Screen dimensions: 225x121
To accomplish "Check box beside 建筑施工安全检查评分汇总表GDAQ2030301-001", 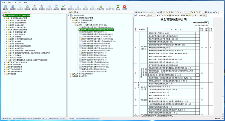I will 80,27.
